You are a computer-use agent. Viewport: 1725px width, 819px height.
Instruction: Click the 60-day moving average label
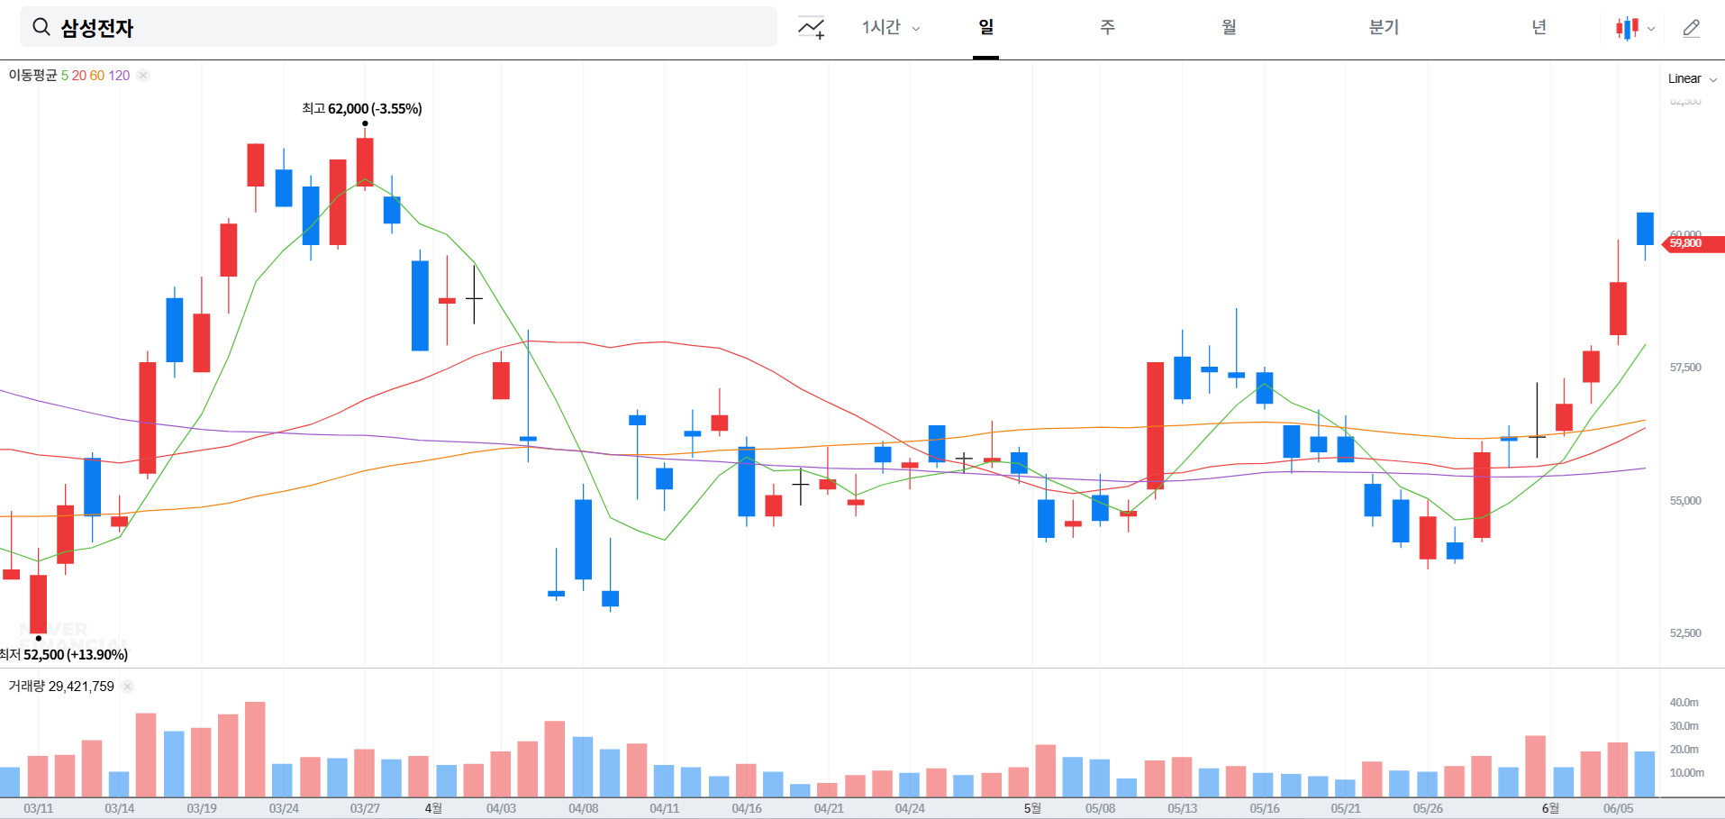pyautogui.click(x=97, y=76)
